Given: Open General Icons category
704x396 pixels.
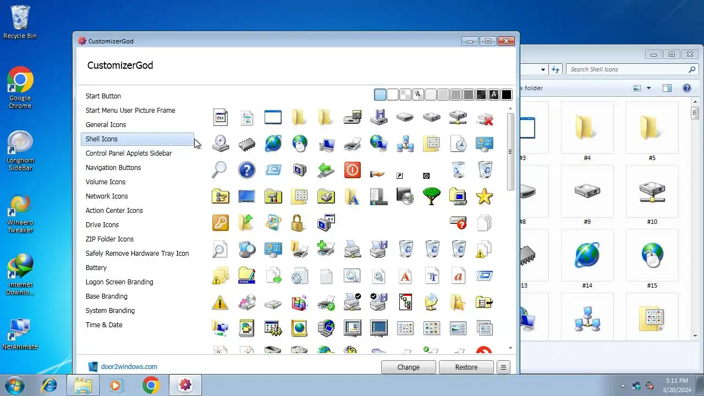Looking at the screenshot, I should click(106, 124).
